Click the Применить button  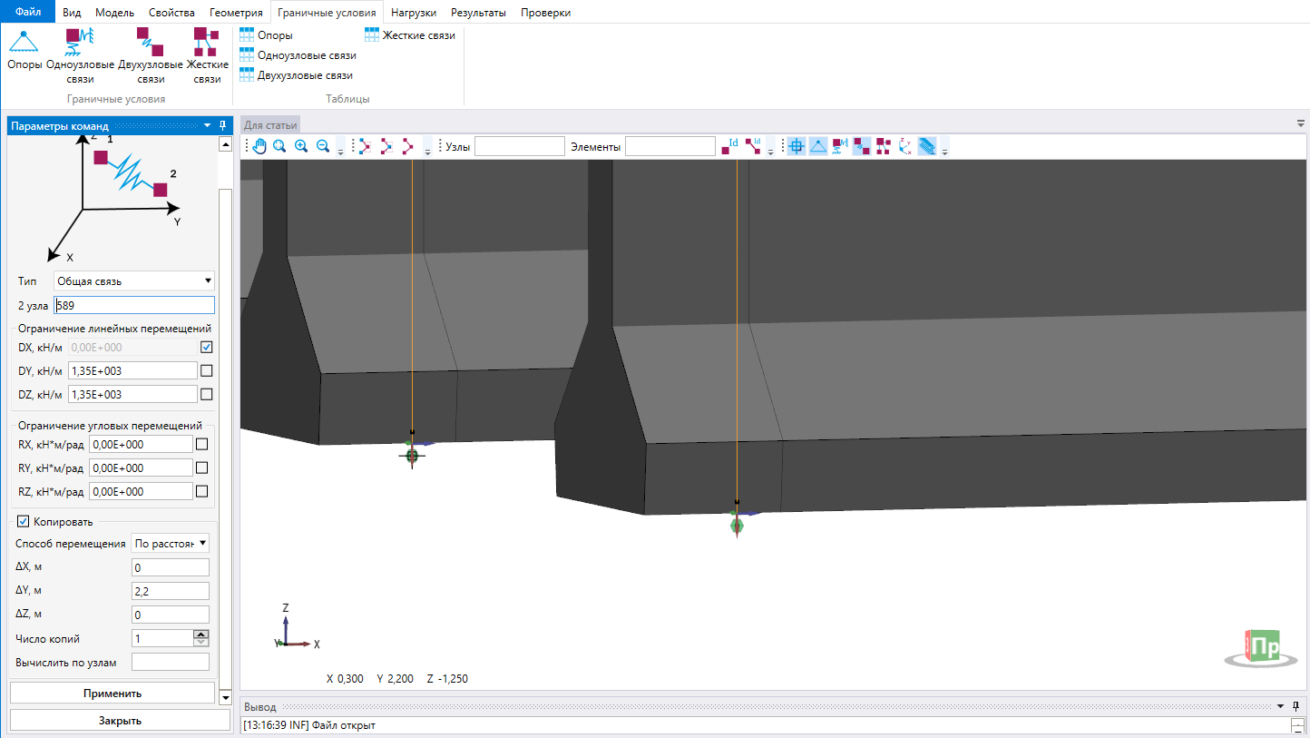point(112,693)
